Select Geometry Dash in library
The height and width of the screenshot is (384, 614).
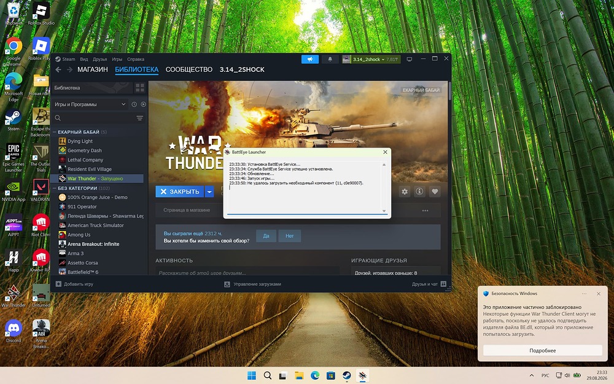[x=85, y=151]
